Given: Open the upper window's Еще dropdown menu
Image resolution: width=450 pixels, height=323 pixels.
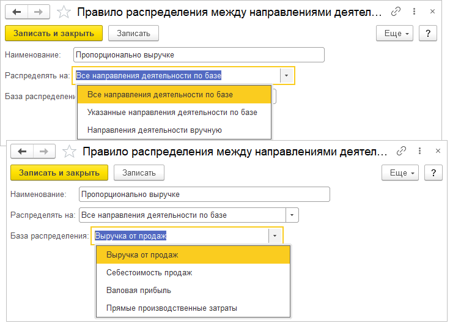Looking at the screenshot, I should pyautogui.click(x=396, y=33).
